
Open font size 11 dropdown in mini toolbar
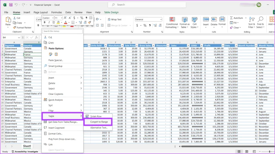[x=62, y=18]
